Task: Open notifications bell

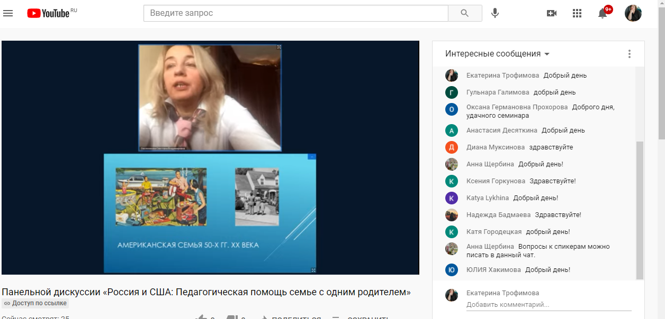Action: 603,13
